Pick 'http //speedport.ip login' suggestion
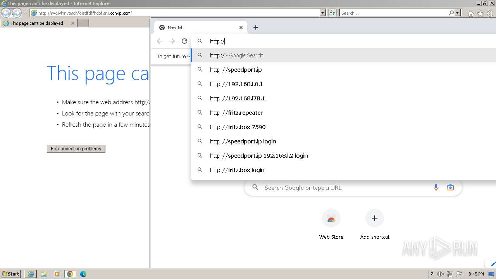496x279 pixels. [x=343, y=141]
